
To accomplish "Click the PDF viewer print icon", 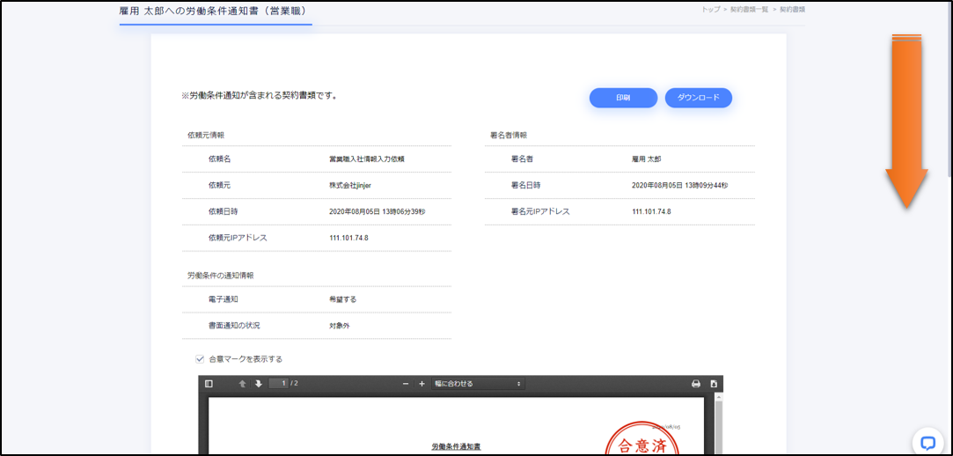I will [x=696, y=384].
